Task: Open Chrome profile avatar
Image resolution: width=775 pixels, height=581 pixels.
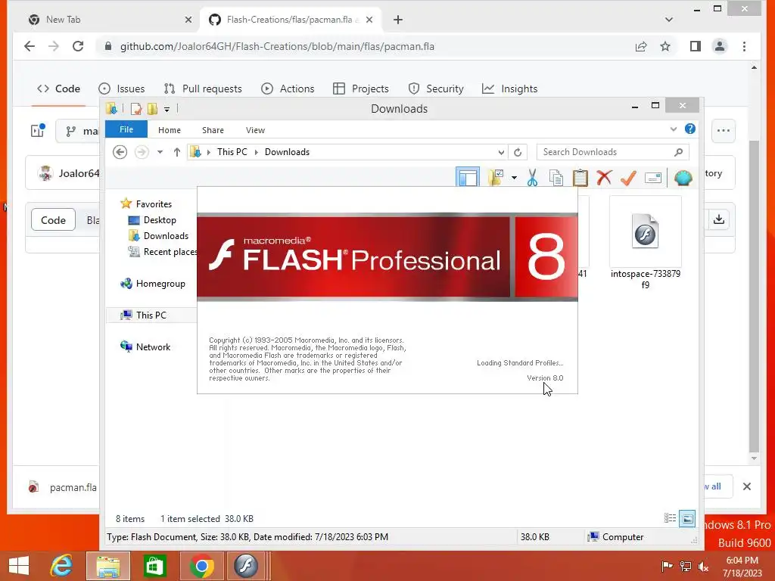Action: [x=720, y=46]
